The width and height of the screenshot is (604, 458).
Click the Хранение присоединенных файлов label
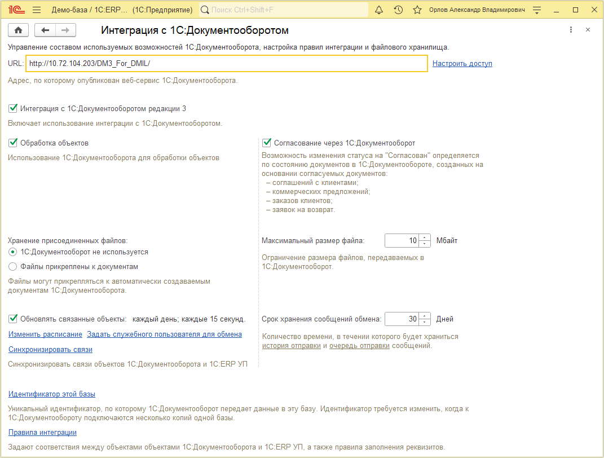point(68,241)
